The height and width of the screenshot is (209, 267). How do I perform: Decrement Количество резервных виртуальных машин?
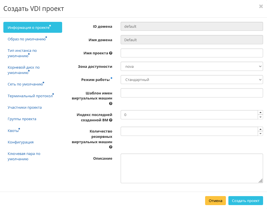(260, 134)
